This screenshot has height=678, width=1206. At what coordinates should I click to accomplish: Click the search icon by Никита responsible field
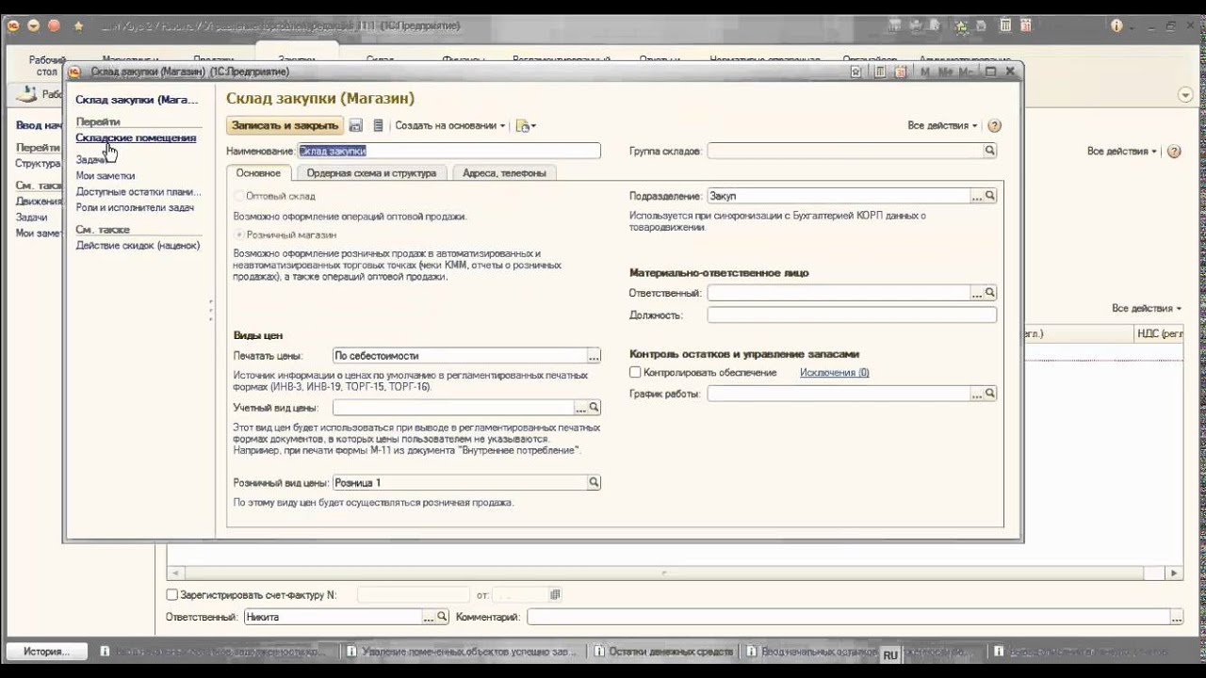(x=442, y=617)
